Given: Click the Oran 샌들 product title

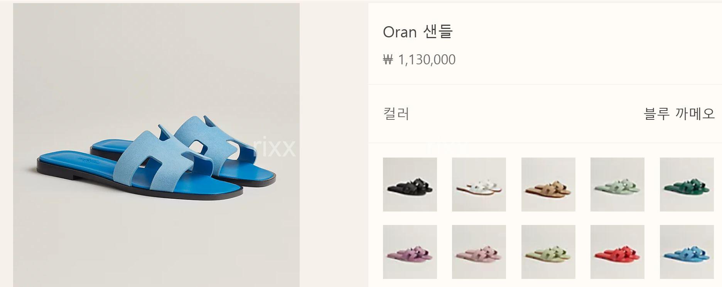Looking at the screenshot, I should point(417,32).
